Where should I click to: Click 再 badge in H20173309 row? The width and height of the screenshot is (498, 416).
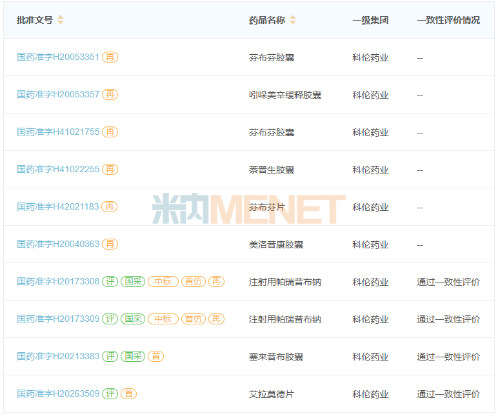[216, 319]
